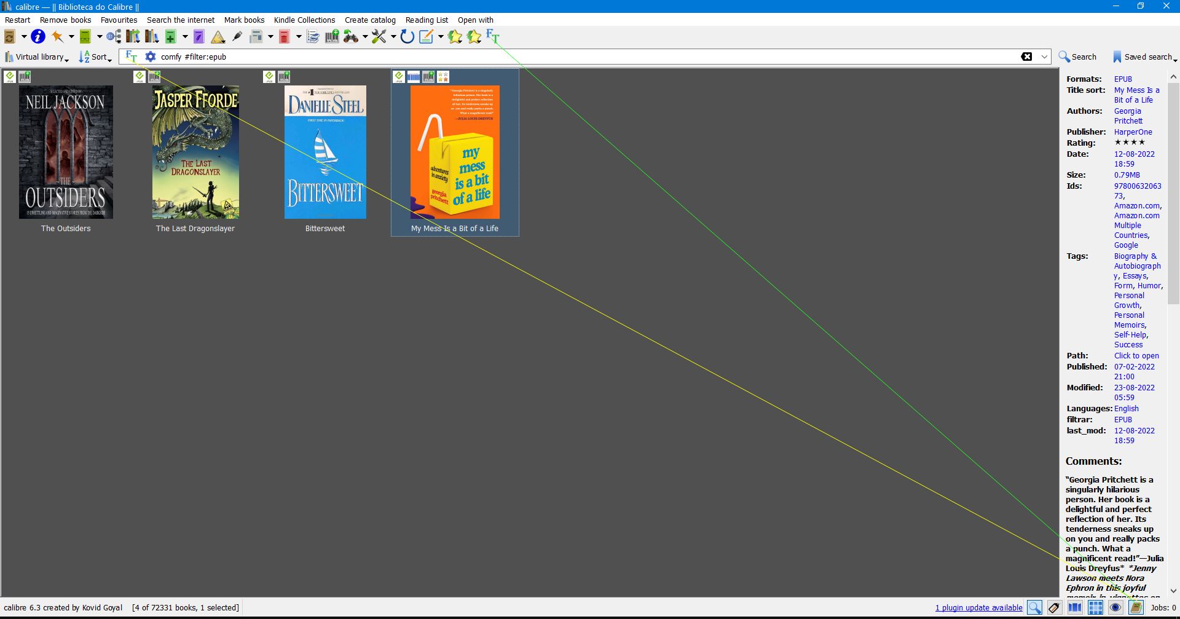1180x619 pixels.
Task: Click the bookshelf with blue arrow icon
Action: [152, 37]
